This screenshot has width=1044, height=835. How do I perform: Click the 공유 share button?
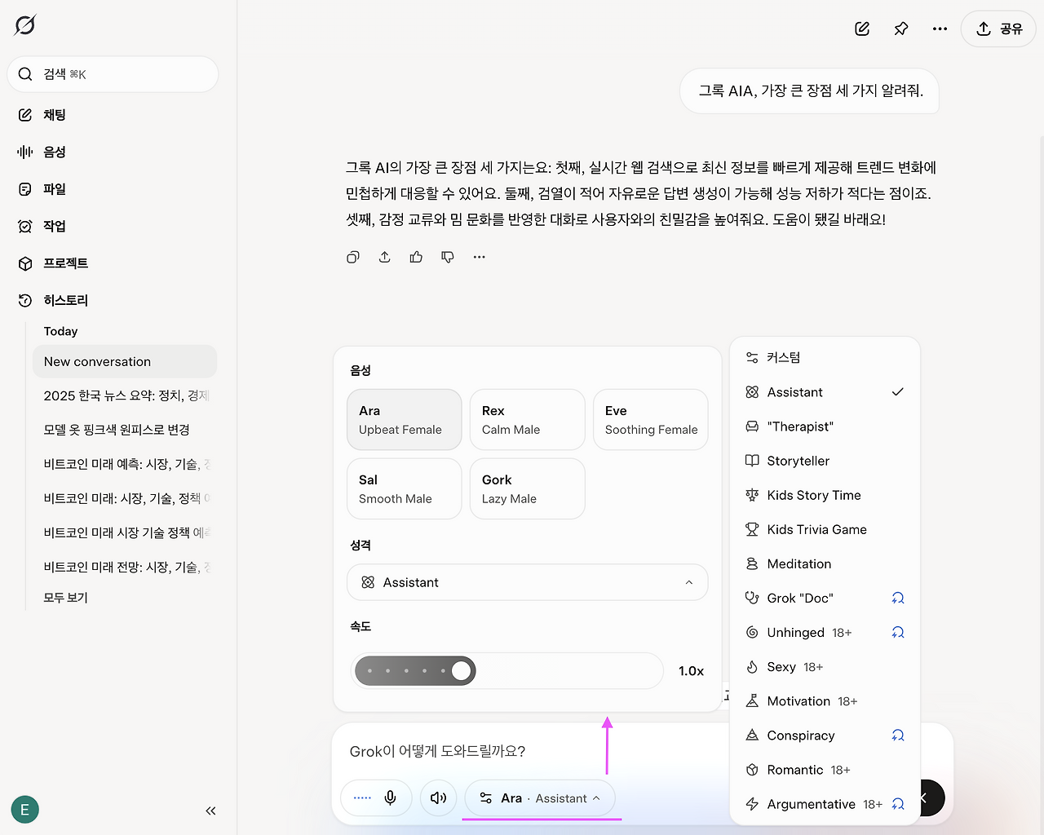(998, 29)
